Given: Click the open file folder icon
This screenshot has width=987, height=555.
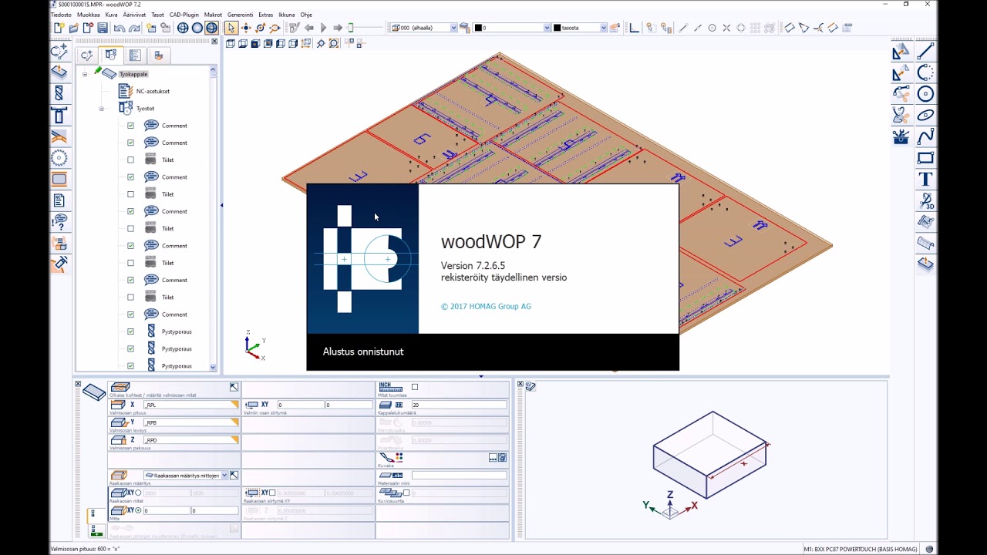Looking at the screenshot, I should 74,28.
